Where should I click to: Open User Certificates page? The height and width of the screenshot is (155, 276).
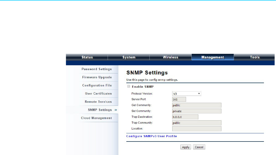pos(98,94)
